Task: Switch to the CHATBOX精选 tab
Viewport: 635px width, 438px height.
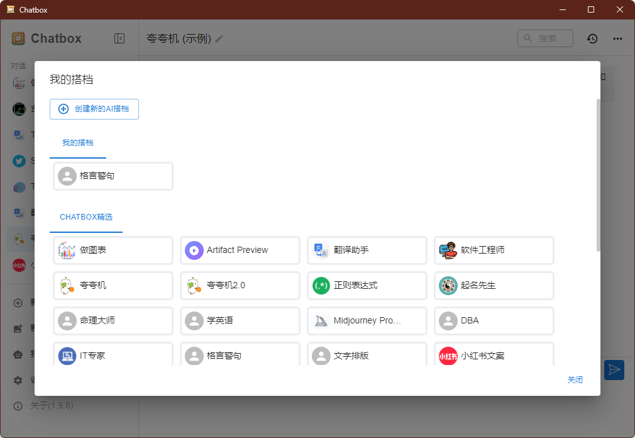Action: click(x=86, y=216)
